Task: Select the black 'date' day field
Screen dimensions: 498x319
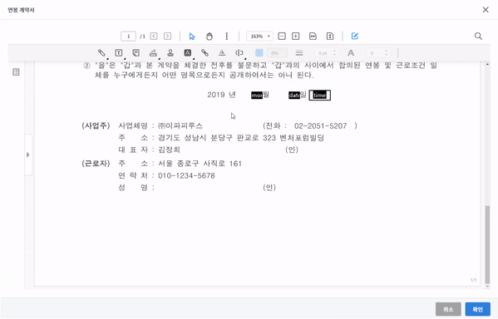Action: click(294, 95)
